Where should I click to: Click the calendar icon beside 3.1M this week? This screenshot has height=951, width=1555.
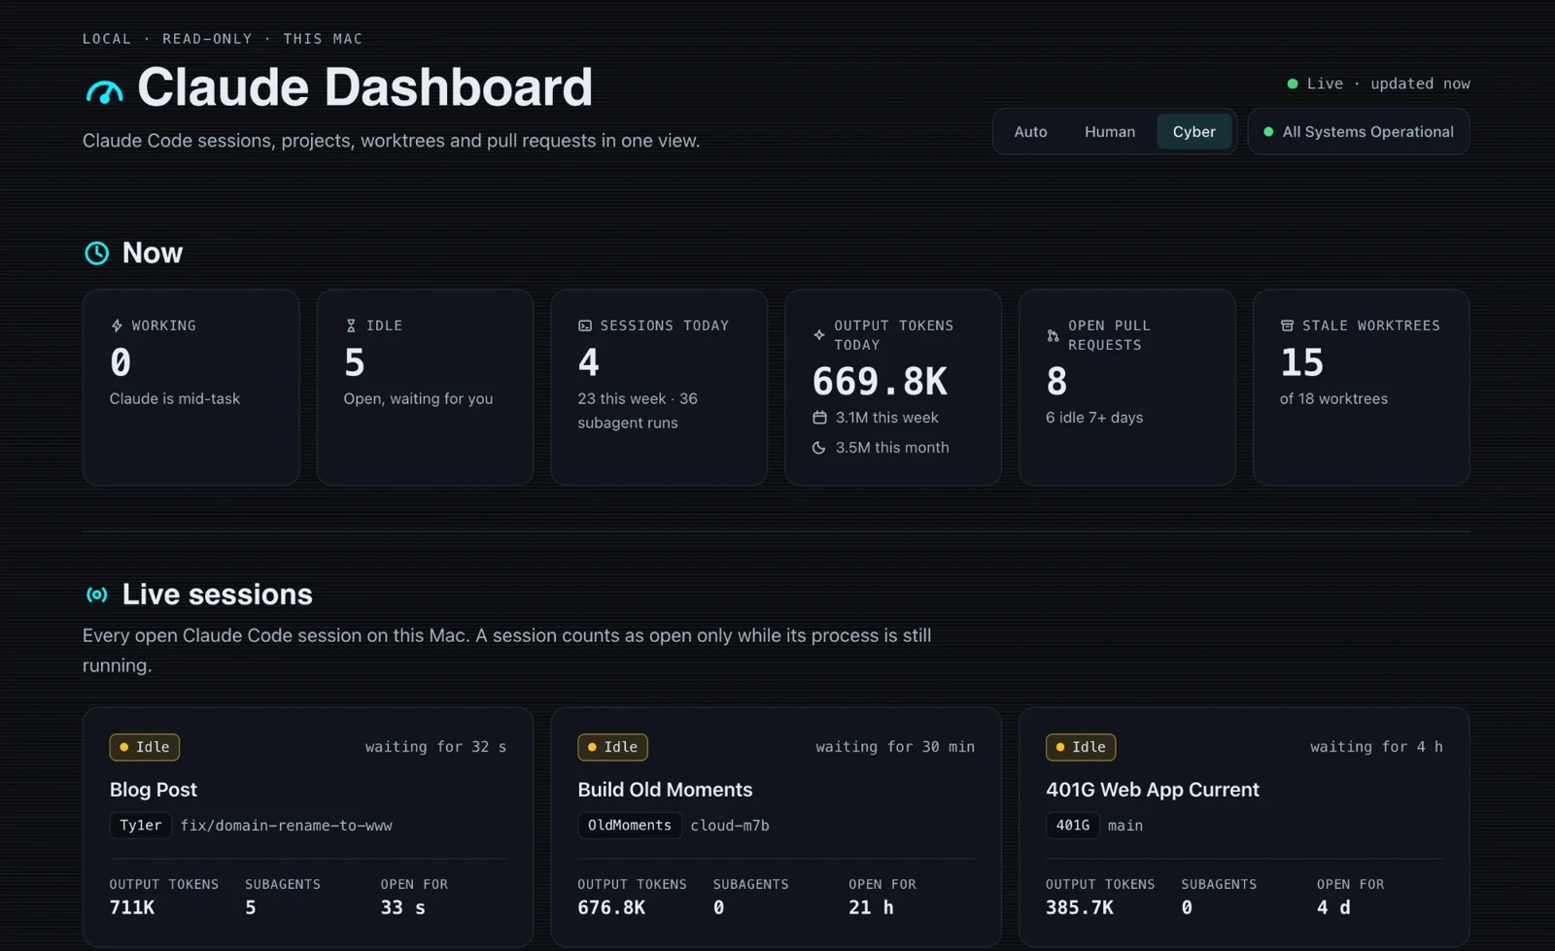coord(819,418)
